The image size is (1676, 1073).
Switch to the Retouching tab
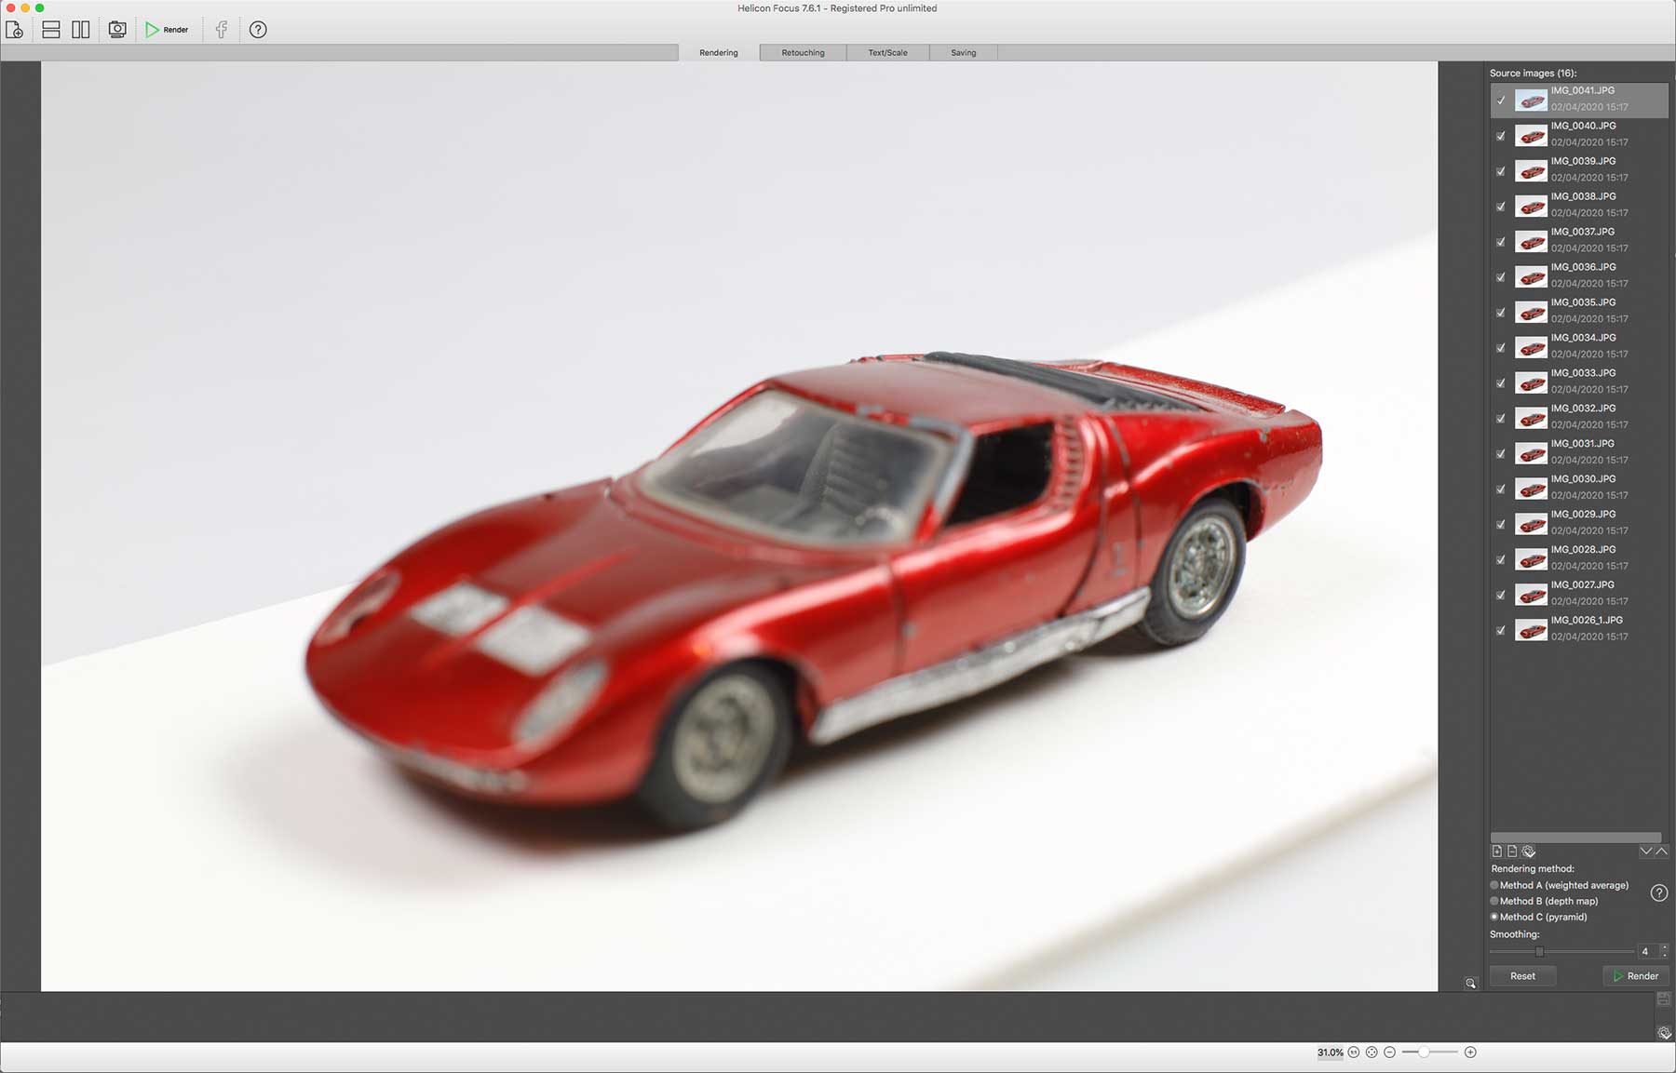[x=803, y=53]
